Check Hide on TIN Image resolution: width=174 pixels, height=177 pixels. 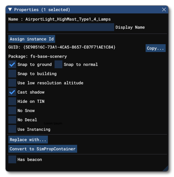pyautogui.click(x=12, y=101)
